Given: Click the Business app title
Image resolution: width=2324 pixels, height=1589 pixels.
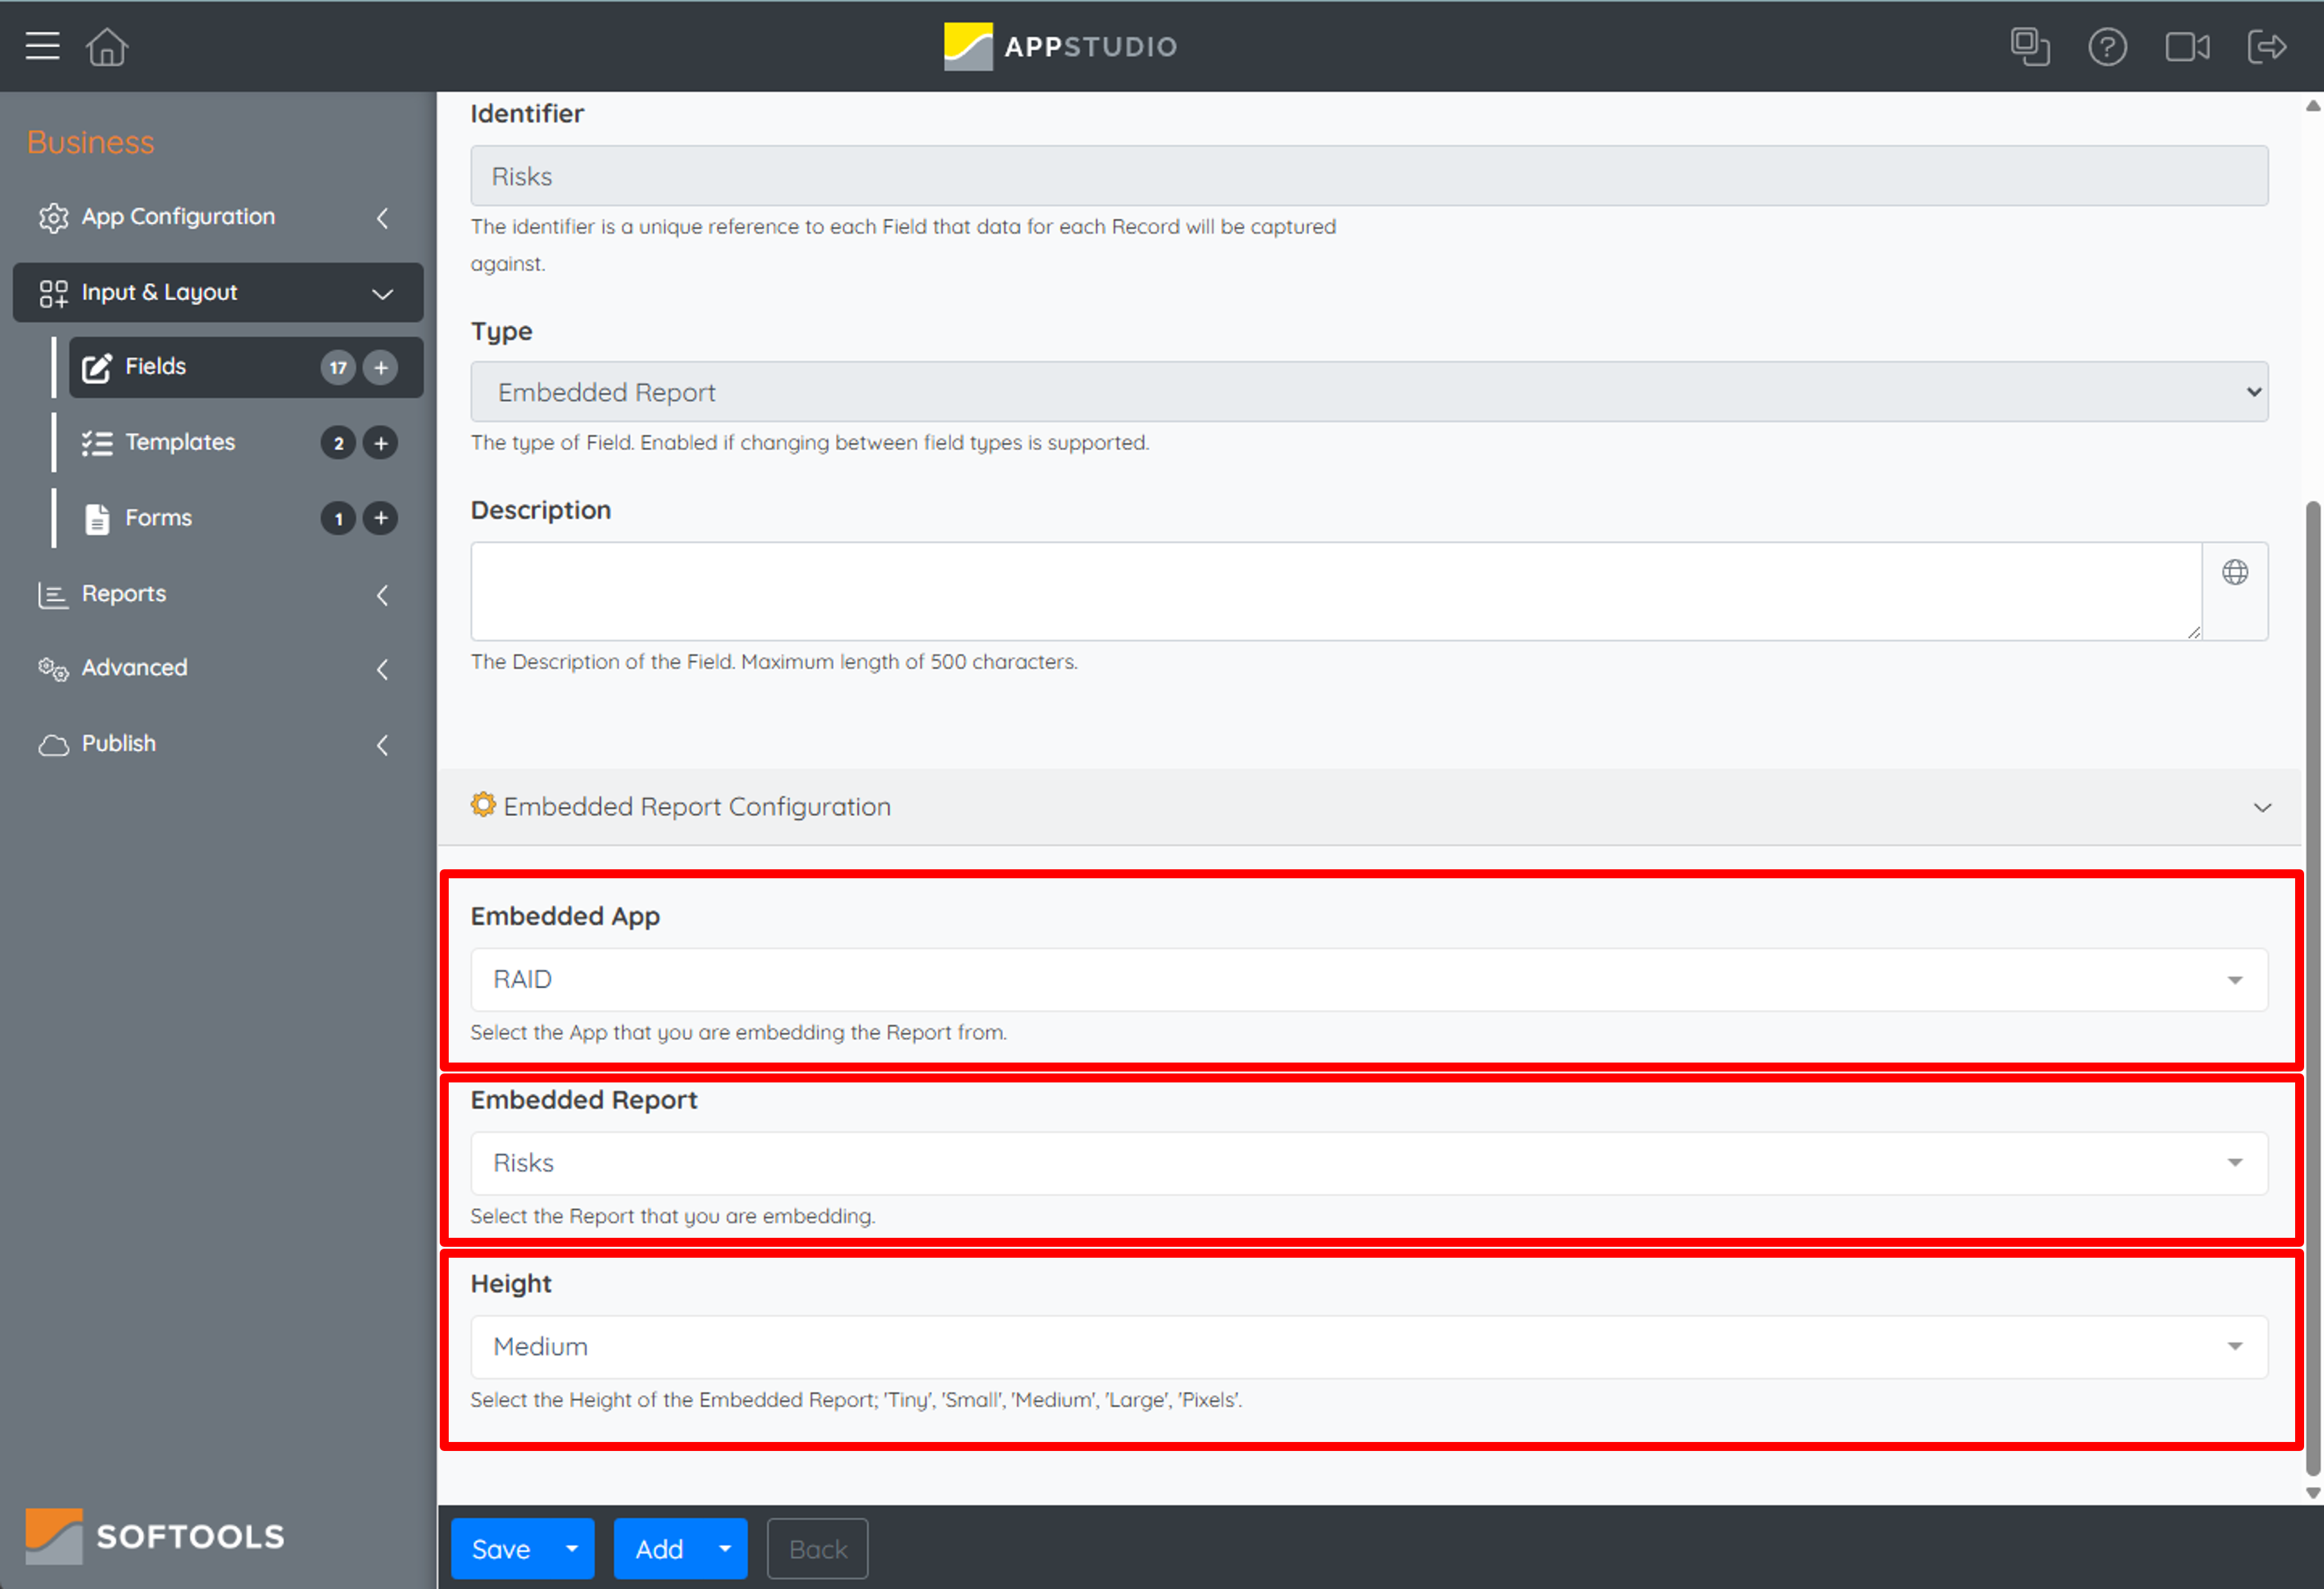Looking at the screenshot, I should 91,142.
